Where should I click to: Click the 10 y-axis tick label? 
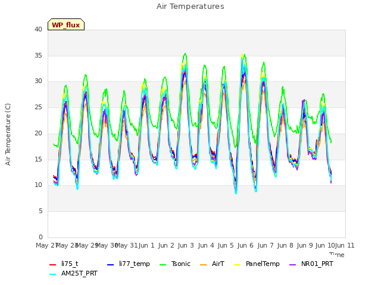coord(38,185)
